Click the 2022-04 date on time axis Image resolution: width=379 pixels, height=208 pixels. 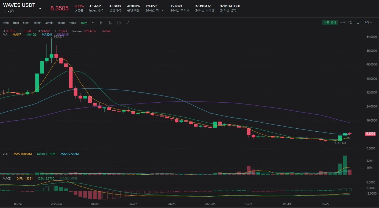(56, 204)
